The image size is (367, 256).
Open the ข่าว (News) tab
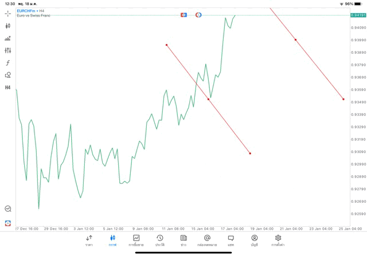pos(183,241)
